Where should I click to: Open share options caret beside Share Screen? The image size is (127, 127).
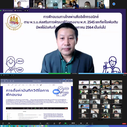pos(68,123)
